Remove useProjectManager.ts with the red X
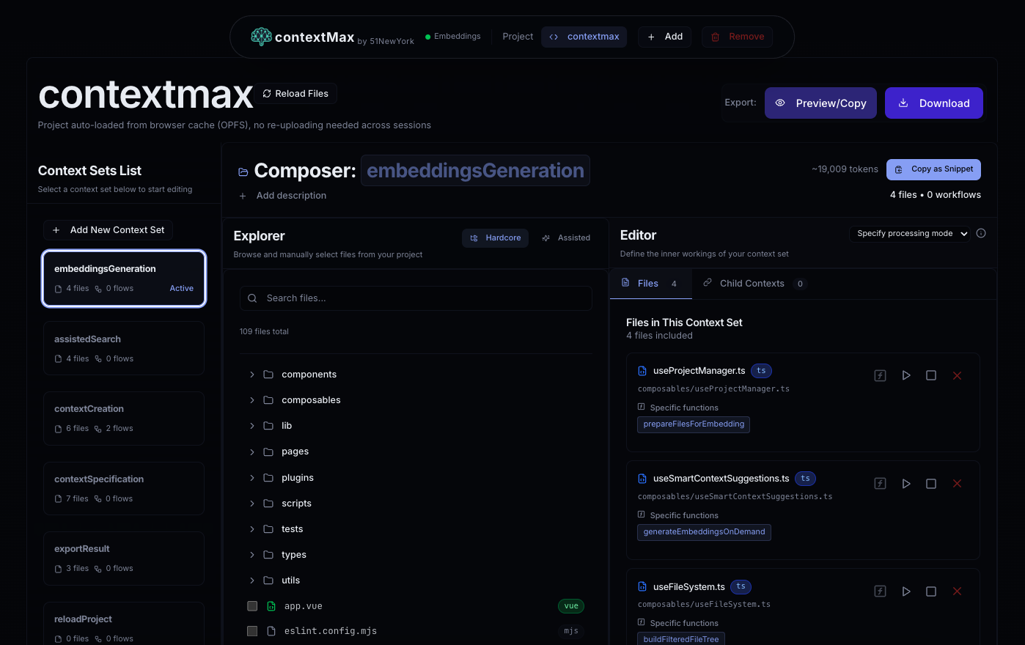 957,375
